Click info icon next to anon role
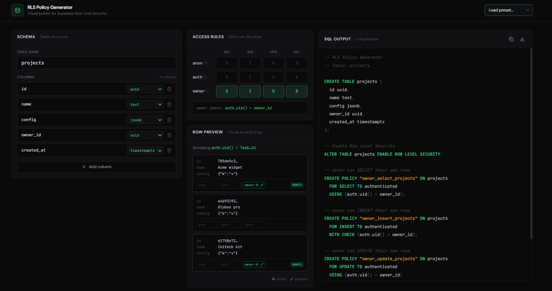 click(205, 63)
